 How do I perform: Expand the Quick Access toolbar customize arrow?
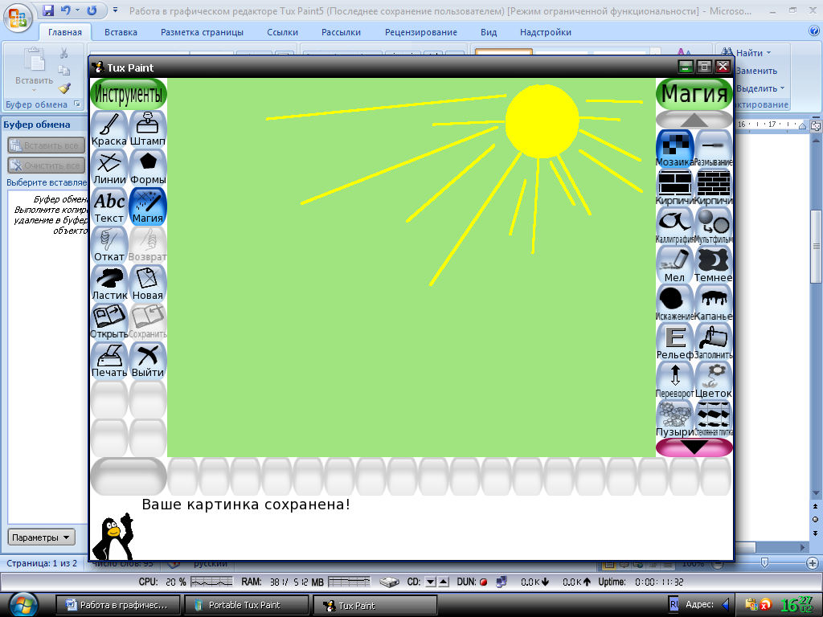click(116, 10)
